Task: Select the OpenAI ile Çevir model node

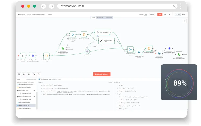Action: pyautogui.click(x=87, y=51)
